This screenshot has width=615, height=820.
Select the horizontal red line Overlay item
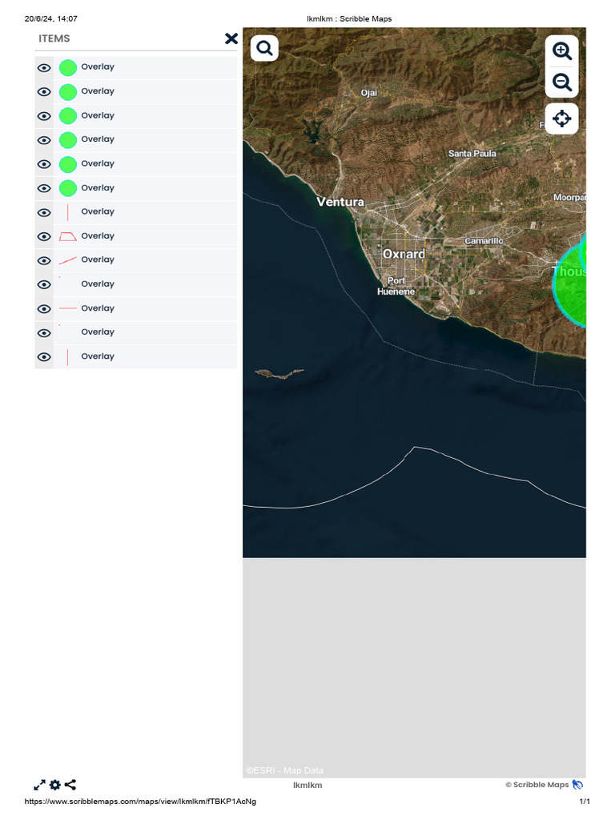click(x=98, y=308)
